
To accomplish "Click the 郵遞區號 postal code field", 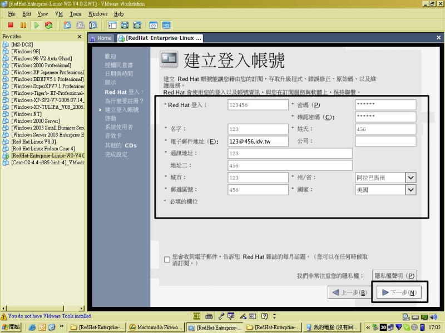I will [258, 190].
